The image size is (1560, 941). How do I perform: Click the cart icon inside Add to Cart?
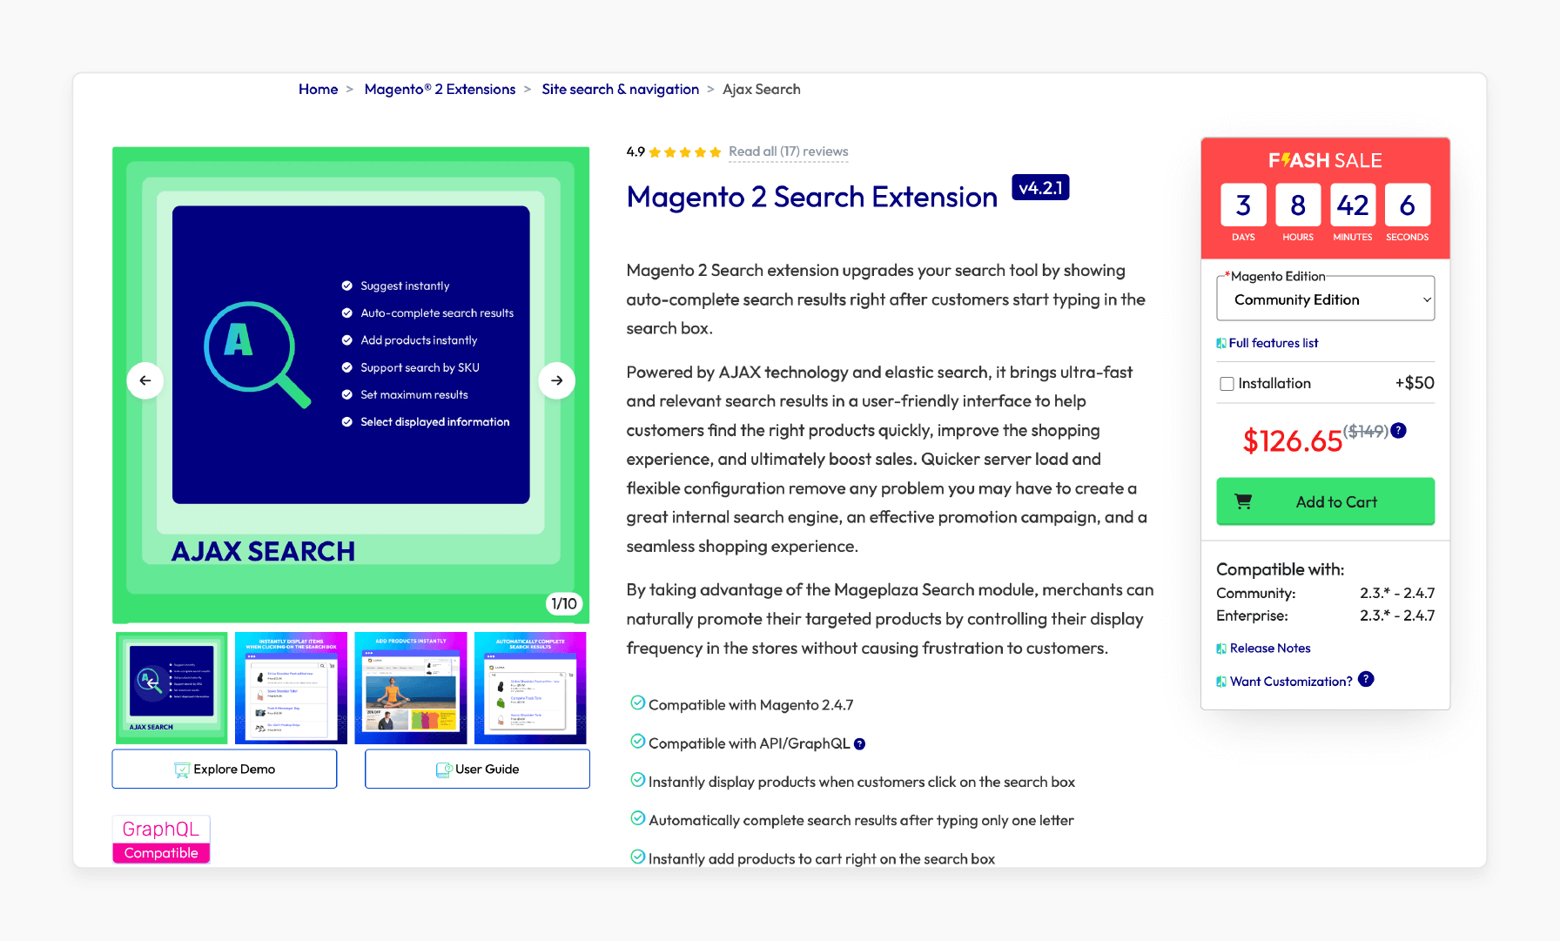tap(1242, 501)
